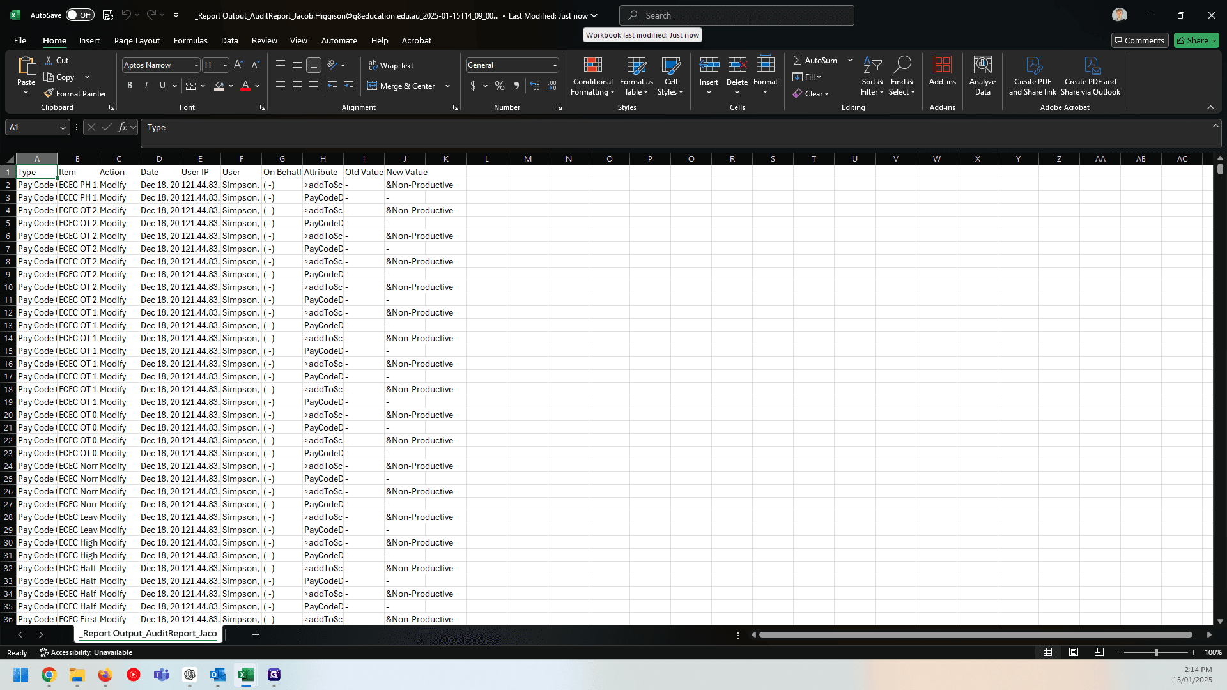The width and height of the screenshot is (1227, 690).
Task: Click the Comments button
Action: [x=1139, y=40]
